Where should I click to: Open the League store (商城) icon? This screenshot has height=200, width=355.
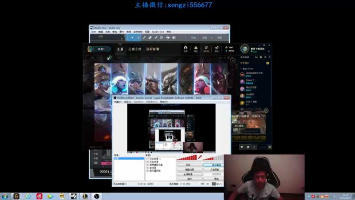coord(217,49)
